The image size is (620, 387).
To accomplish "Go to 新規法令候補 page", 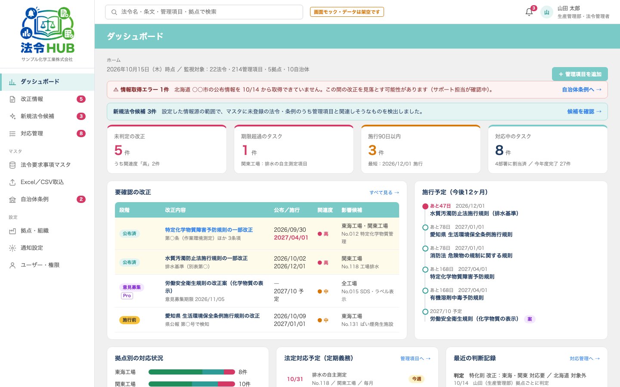I will (47, 117).
